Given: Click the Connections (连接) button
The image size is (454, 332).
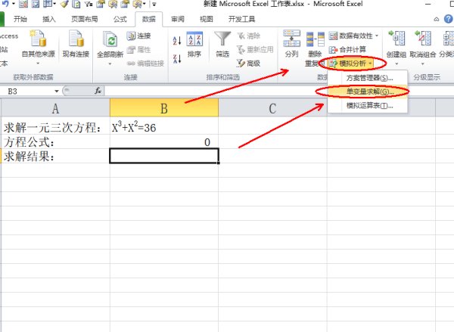Looking at the screenshot, I should coord(139,36).
